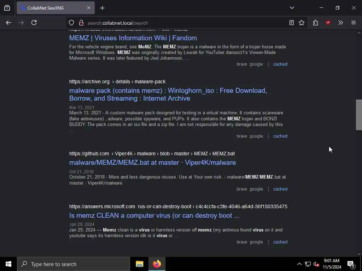Toggle reader view icon
362x271 pixels.
pos(292,23)
